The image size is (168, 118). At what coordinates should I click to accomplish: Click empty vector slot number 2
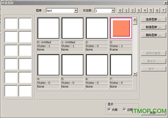97,28
